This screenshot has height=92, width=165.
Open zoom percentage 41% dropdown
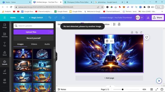pos(144,89)
